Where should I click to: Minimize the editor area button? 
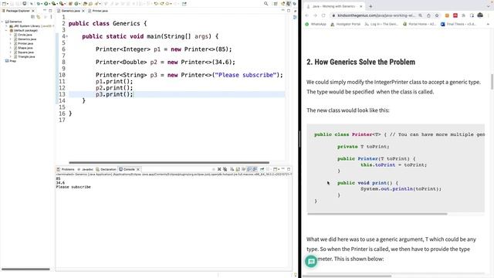pyautogui.click(x=283, y=10)
